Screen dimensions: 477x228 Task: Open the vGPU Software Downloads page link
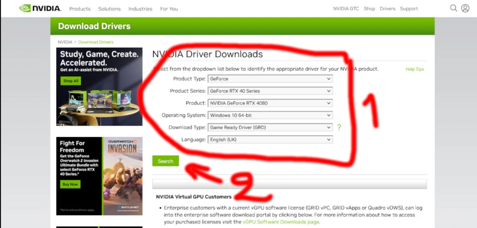(x=281, y=222)
